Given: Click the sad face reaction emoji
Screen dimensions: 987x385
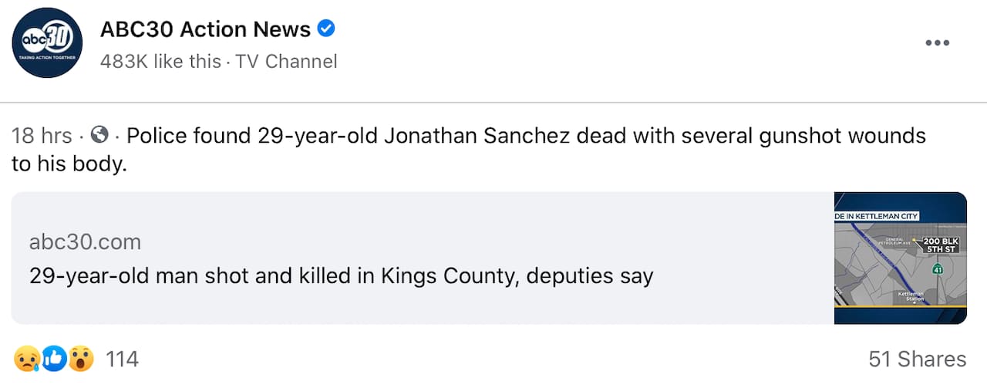Looking at the screenshot, I should (x=25, y=358).
